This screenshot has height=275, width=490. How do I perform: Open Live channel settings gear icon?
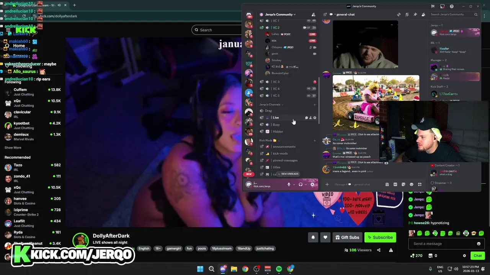coord(315,118)
